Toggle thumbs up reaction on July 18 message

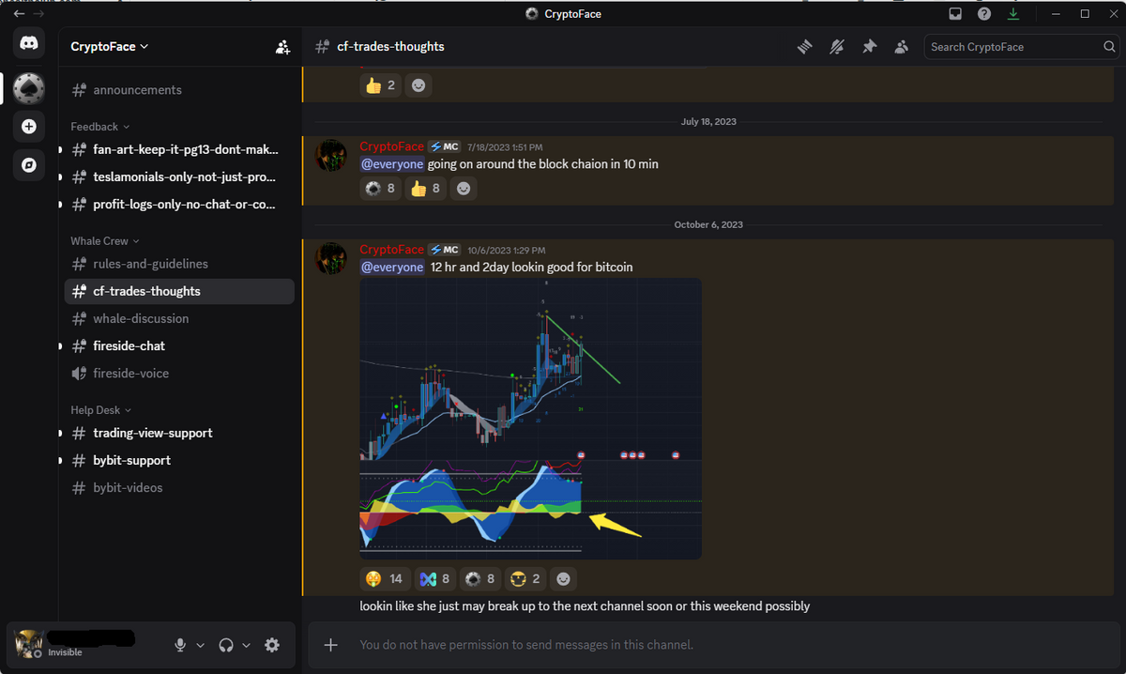[x=426, y=188]
